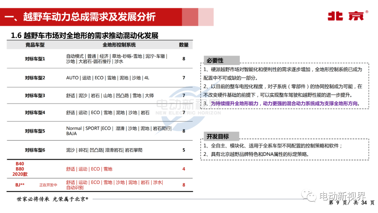This screenshot has height=213, width=378.
Task: Click quantity 8 in 对标车型1 row
Action: 184,59
